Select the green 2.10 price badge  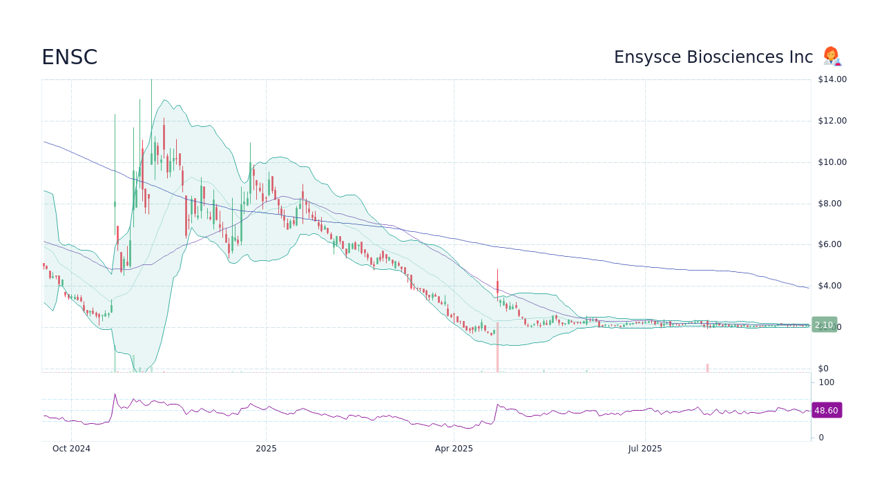(823, 324)
